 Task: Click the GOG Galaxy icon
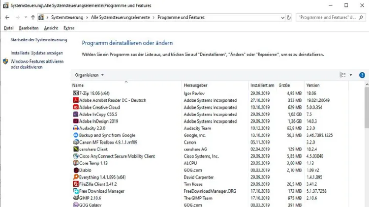pyautogui.click(x=76, y=205)
